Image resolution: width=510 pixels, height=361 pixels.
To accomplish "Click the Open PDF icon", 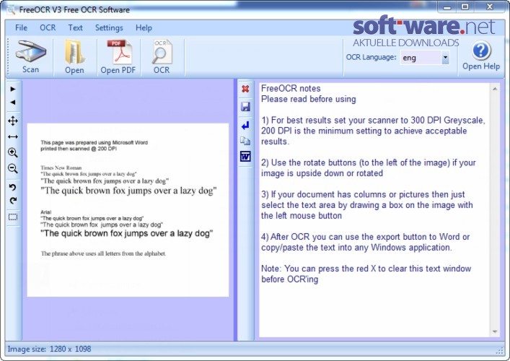I will point(119,52).
